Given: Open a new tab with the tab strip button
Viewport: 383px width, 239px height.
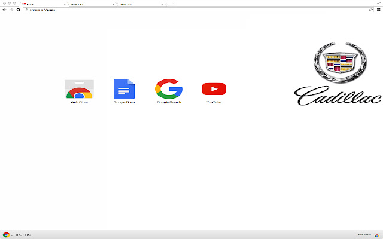Looking at the screenshot, I should pyautogui.click(x=170, y=4).
